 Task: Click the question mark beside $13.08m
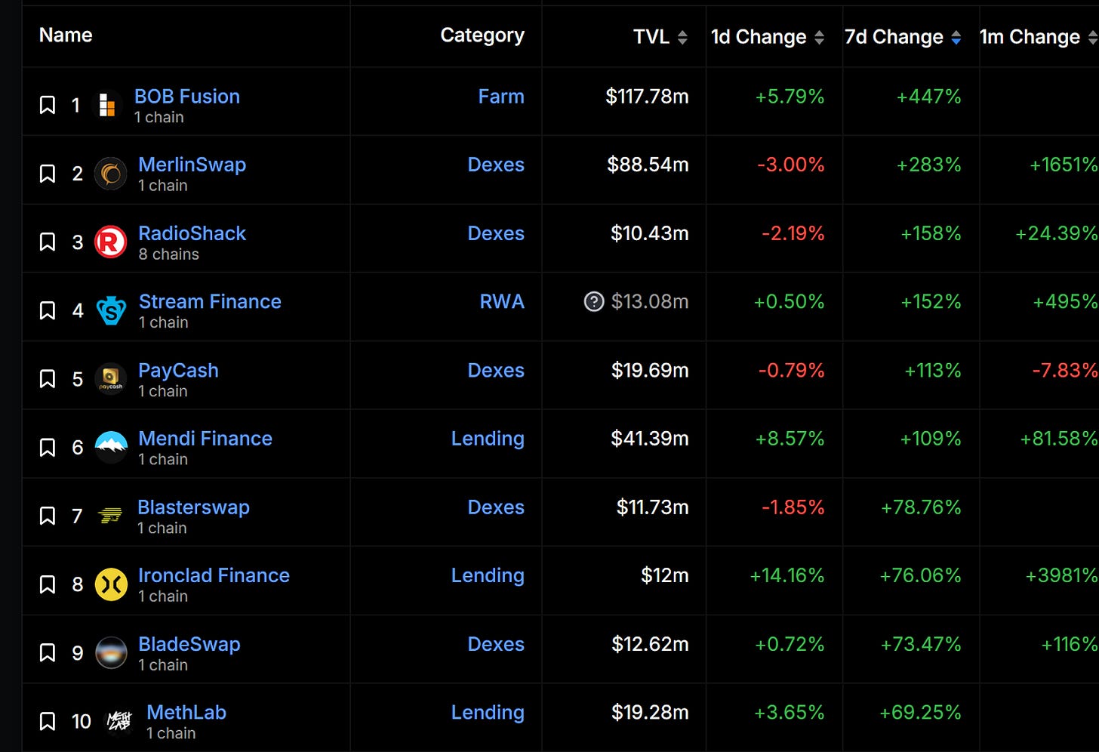click(594, 302)
